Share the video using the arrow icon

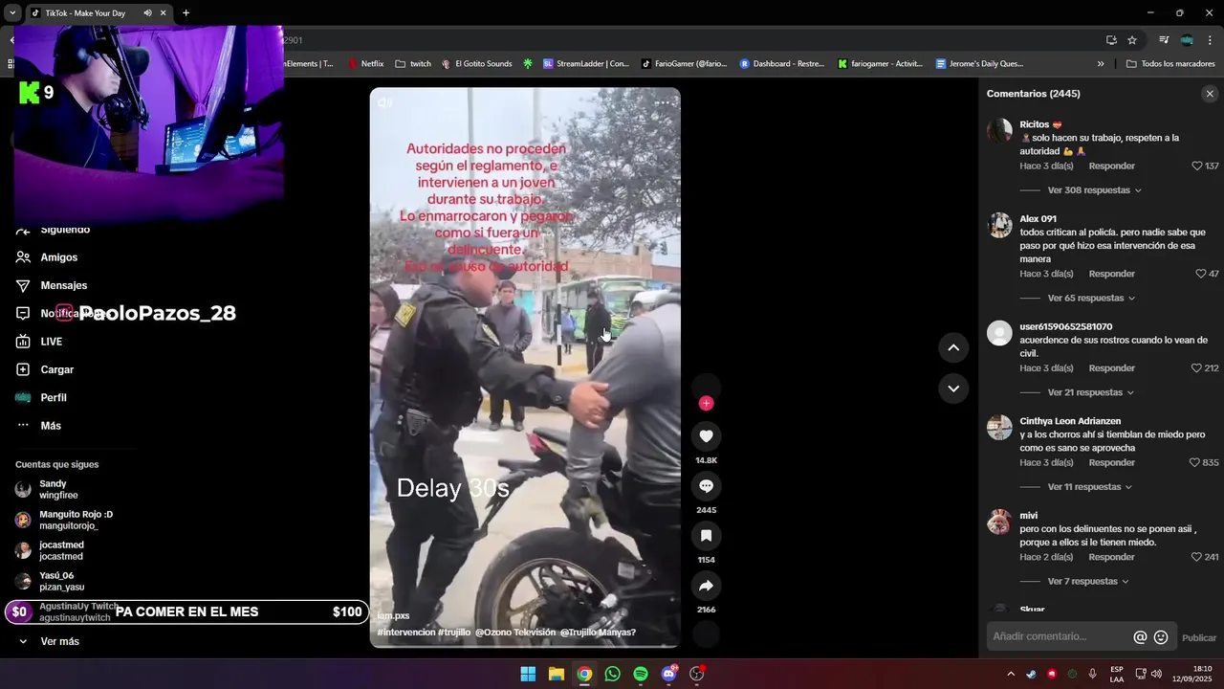point(706,586)
